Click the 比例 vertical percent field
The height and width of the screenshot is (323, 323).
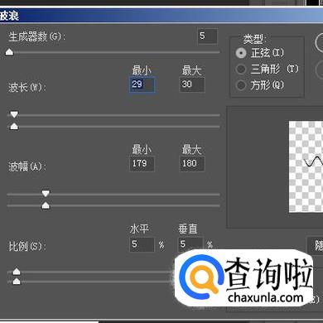point(190,244)
